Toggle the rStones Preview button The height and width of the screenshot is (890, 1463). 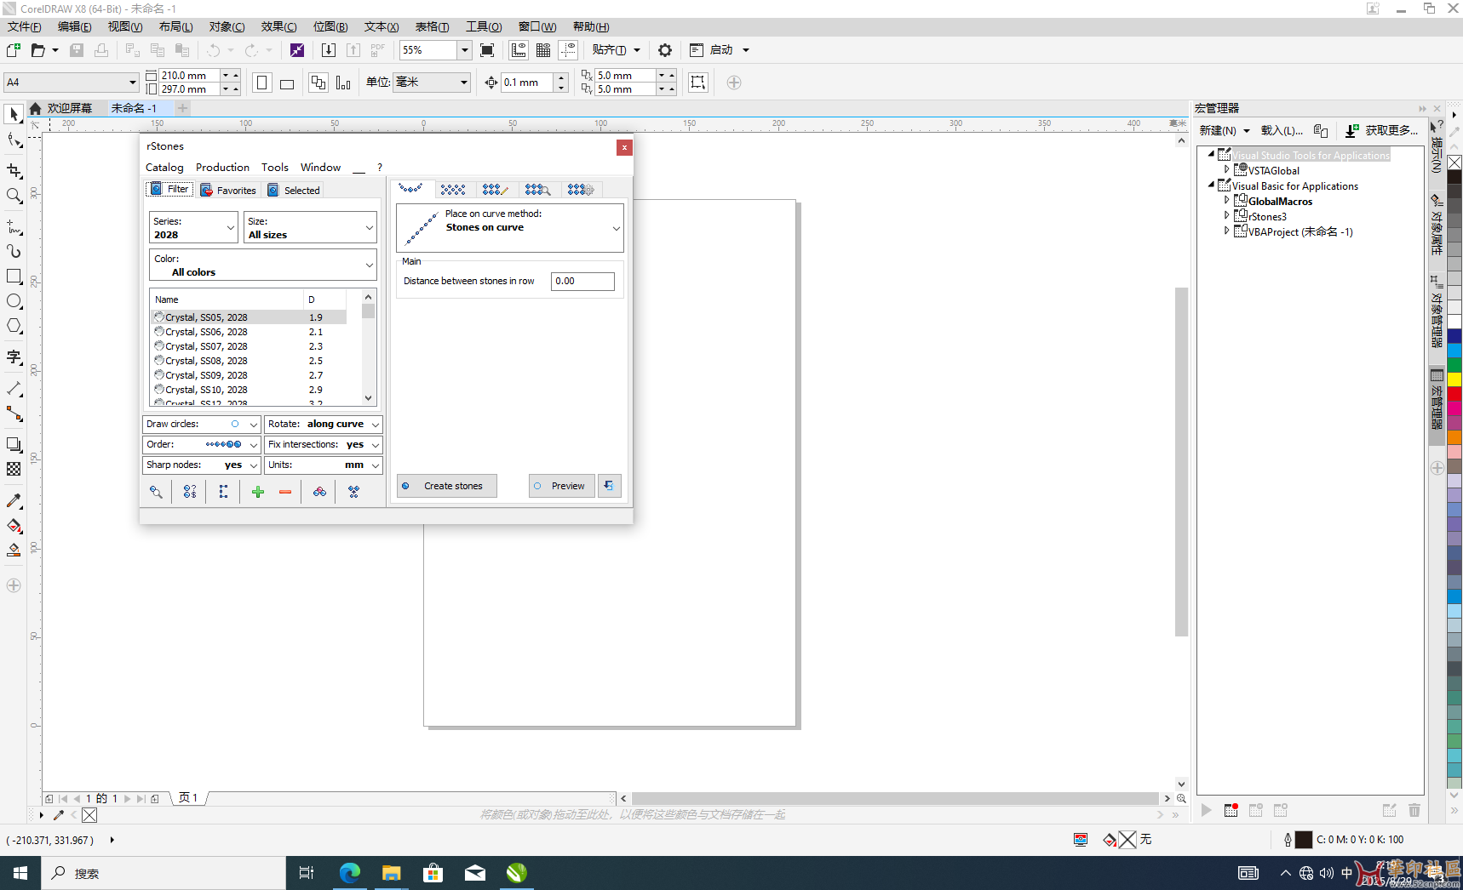coord(561,486)
